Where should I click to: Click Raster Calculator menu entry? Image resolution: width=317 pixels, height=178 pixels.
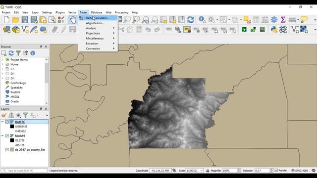pos(98,18)
